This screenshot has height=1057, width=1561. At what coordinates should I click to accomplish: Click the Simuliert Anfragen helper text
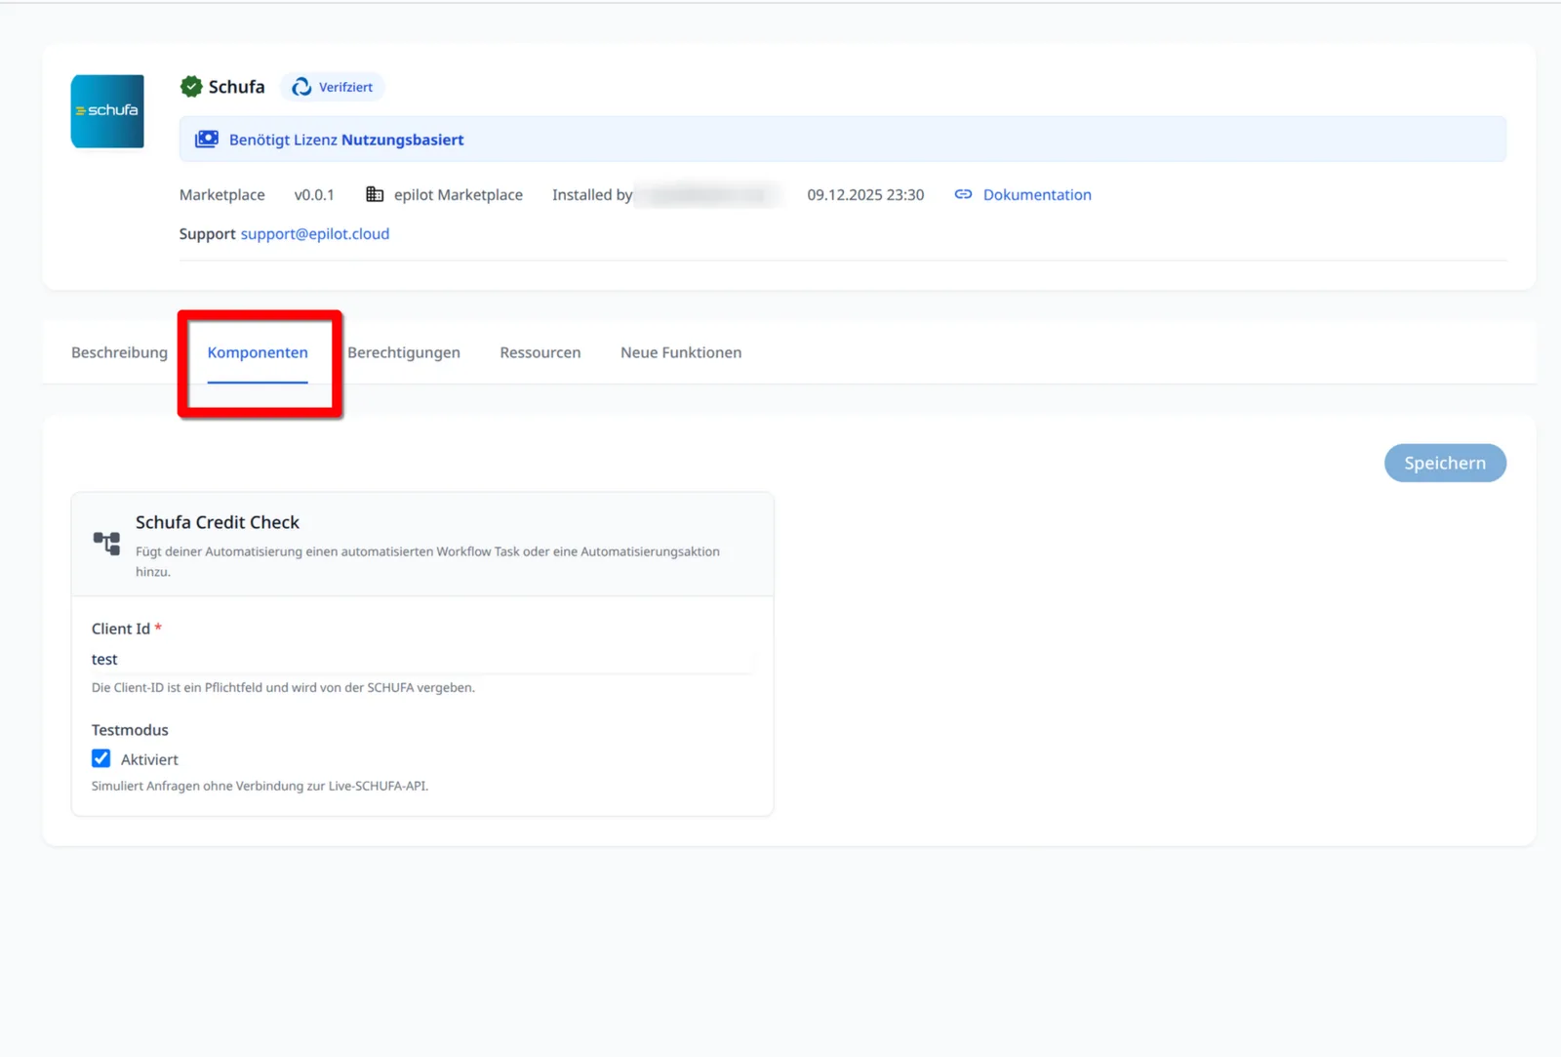(260, 786)
